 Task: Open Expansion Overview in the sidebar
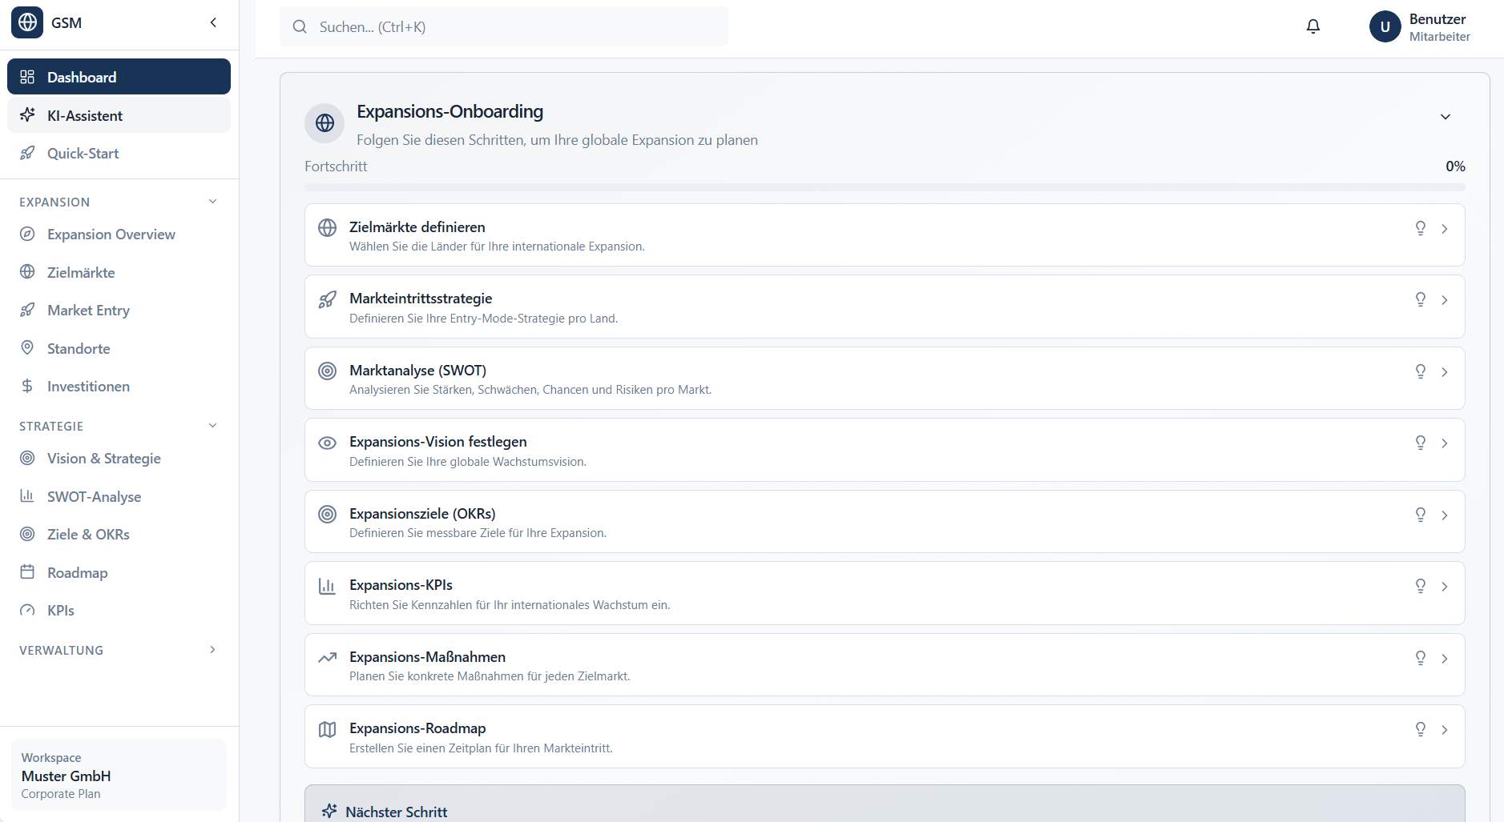(111, 234)
